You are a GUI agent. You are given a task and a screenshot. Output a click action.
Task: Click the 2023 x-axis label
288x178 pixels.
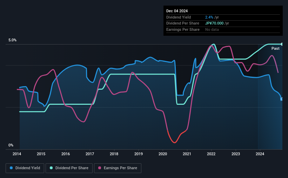click(236, 154)
